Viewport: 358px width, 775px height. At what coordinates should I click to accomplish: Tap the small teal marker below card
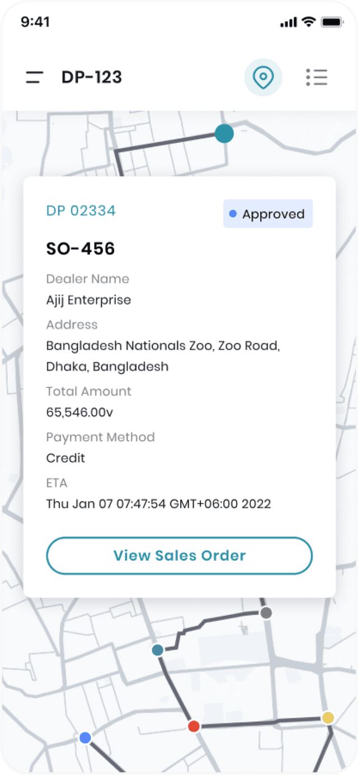pyautogui.click(x=158, y=650)
